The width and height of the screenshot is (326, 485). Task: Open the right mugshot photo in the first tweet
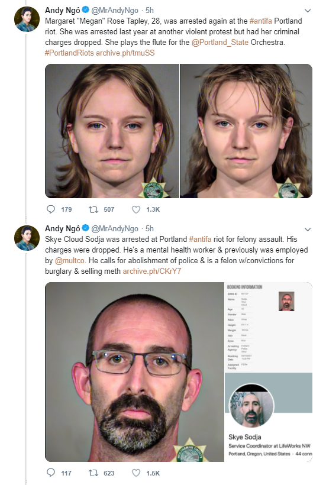coord(246,131)
